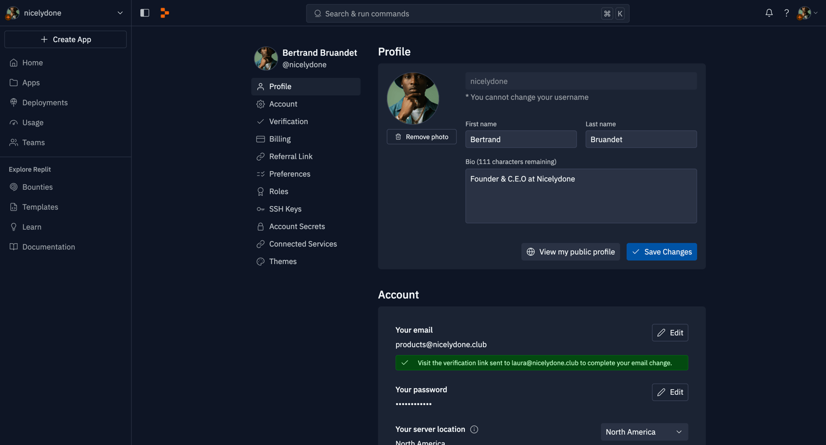Open Learn under Explore Replit
826x445 pixels.
pyautogui.click(x=66, y=227)
